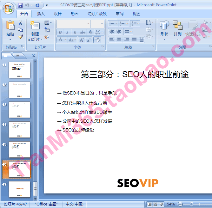The image size is (212, 208).
Task: Open the Shapes gallery
Action: (164, 30)
